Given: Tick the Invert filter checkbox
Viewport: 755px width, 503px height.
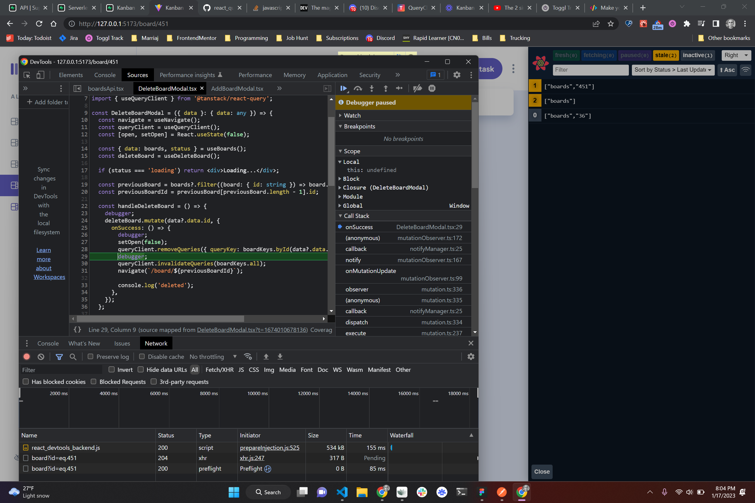Looking at the screenshot, I should click(111, 370).
